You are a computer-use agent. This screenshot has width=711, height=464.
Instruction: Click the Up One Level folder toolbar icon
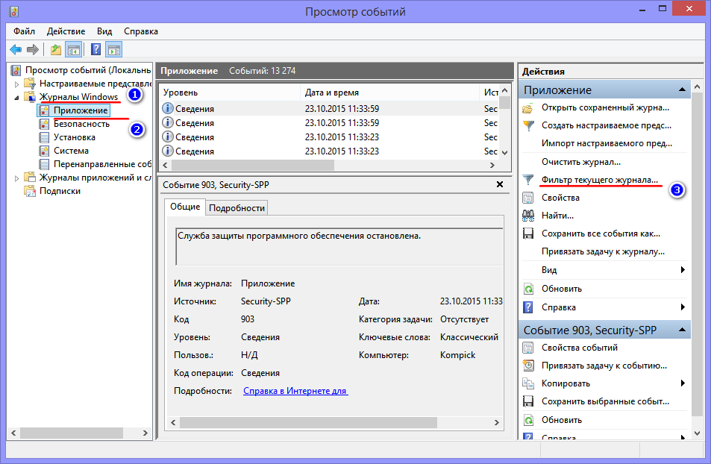[56, 49]
